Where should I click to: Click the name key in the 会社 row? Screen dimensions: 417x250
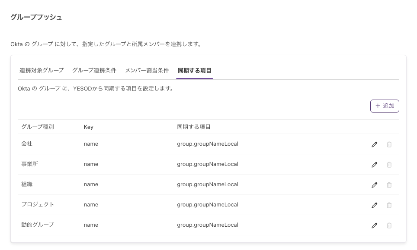(x=91, y=144)
